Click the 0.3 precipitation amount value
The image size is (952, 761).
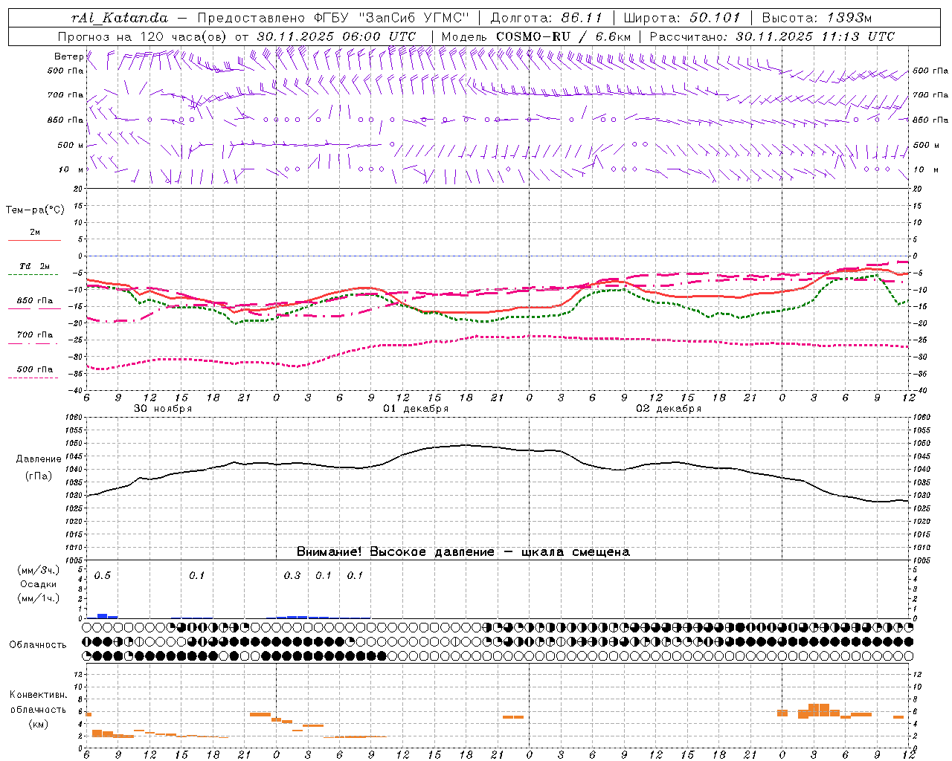tap(292, 576)
